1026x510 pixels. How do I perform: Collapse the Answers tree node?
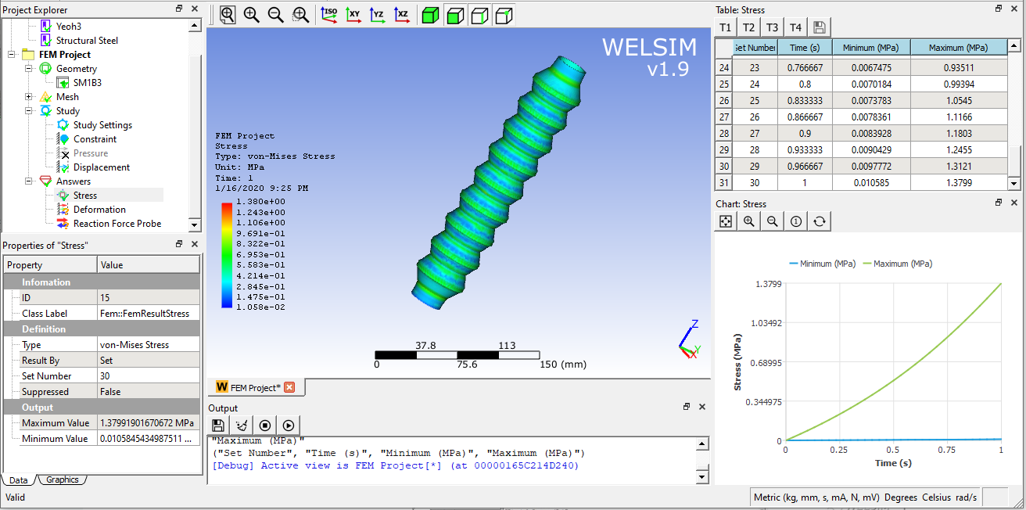pyautogui.click(x=29, y=181)
